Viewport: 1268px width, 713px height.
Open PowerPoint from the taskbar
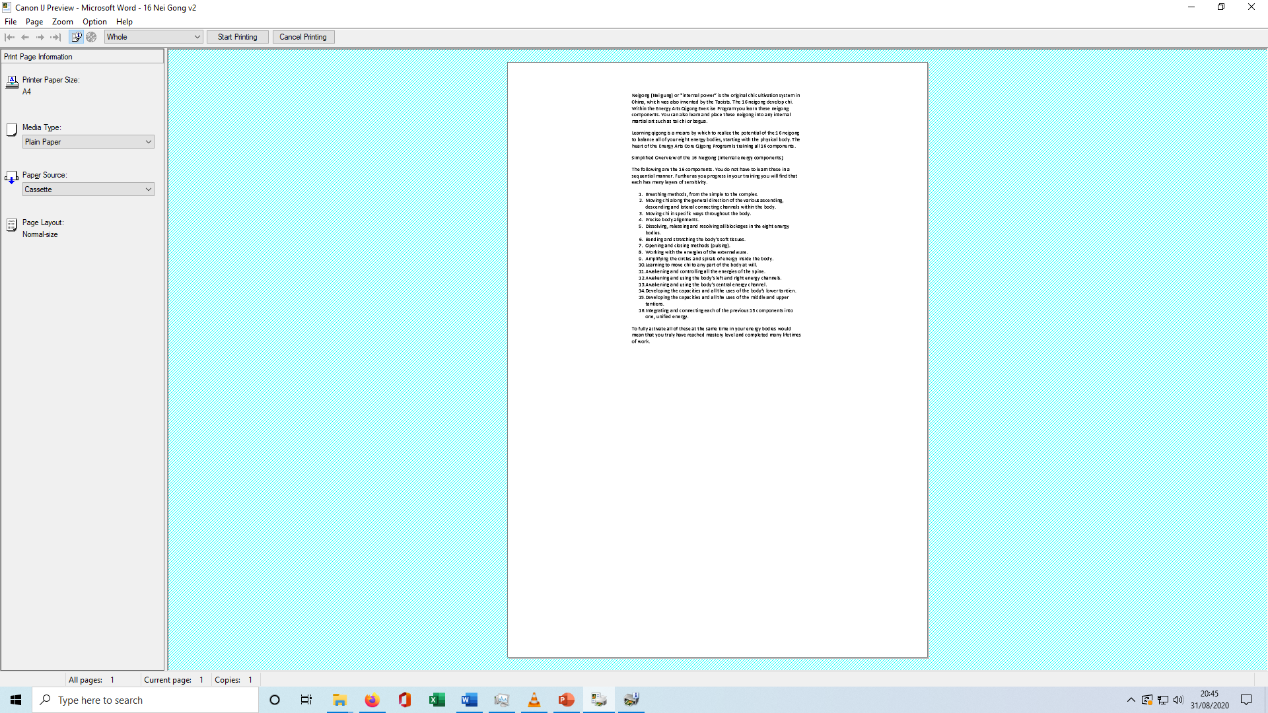566,700
